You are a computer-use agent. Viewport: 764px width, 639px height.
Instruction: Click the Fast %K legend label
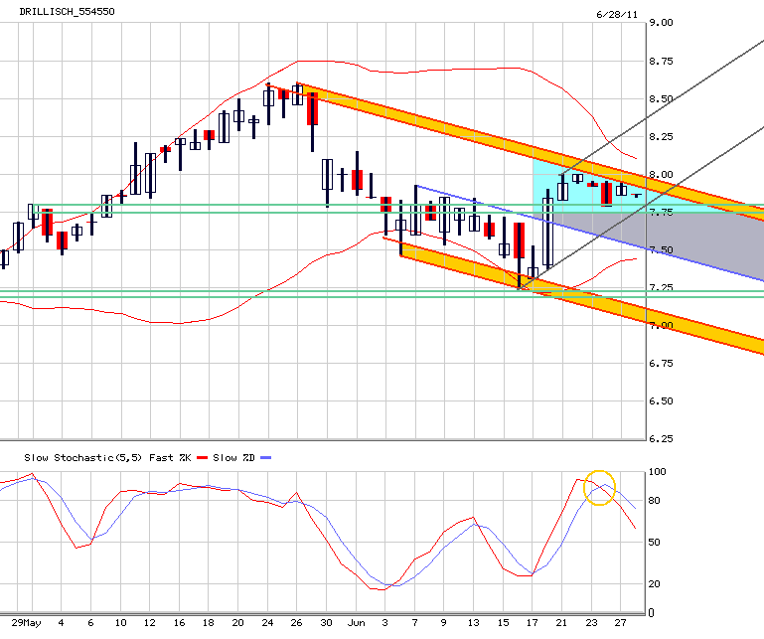170,458
